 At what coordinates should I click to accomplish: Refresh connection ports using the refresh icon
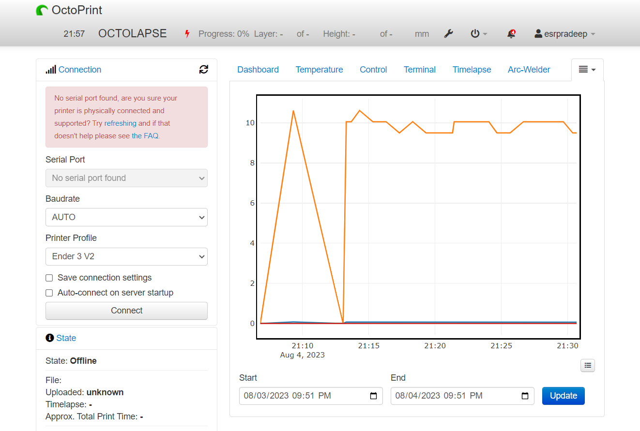[x=204, y=69]
